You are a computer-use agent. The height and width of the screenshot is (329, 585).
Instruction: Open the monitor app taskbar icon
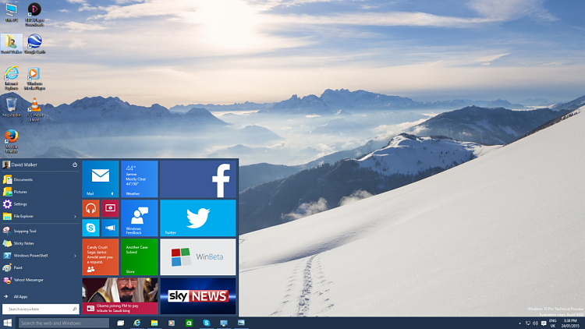pyautogui.click(x=224, y=323)
